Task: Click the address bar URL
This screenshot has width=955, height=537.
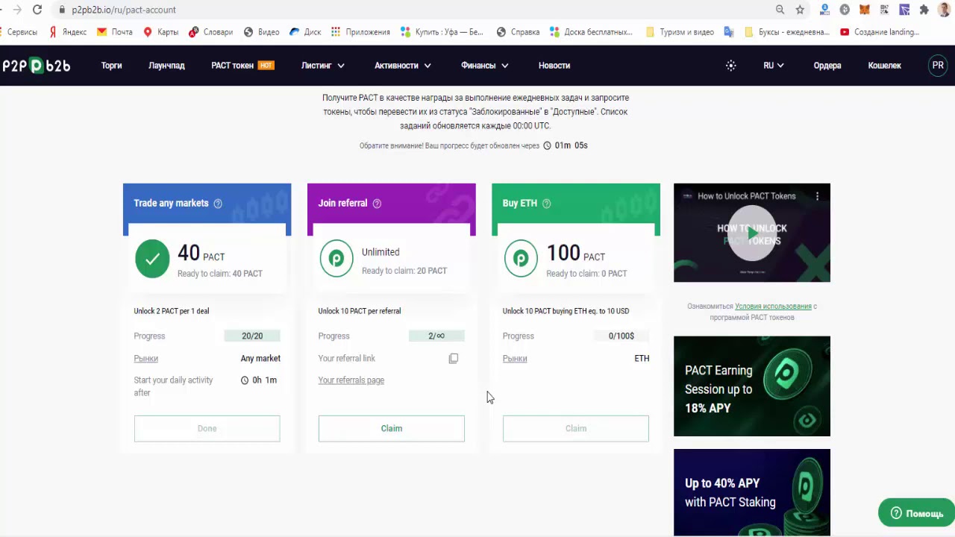Action: [124, 10]
